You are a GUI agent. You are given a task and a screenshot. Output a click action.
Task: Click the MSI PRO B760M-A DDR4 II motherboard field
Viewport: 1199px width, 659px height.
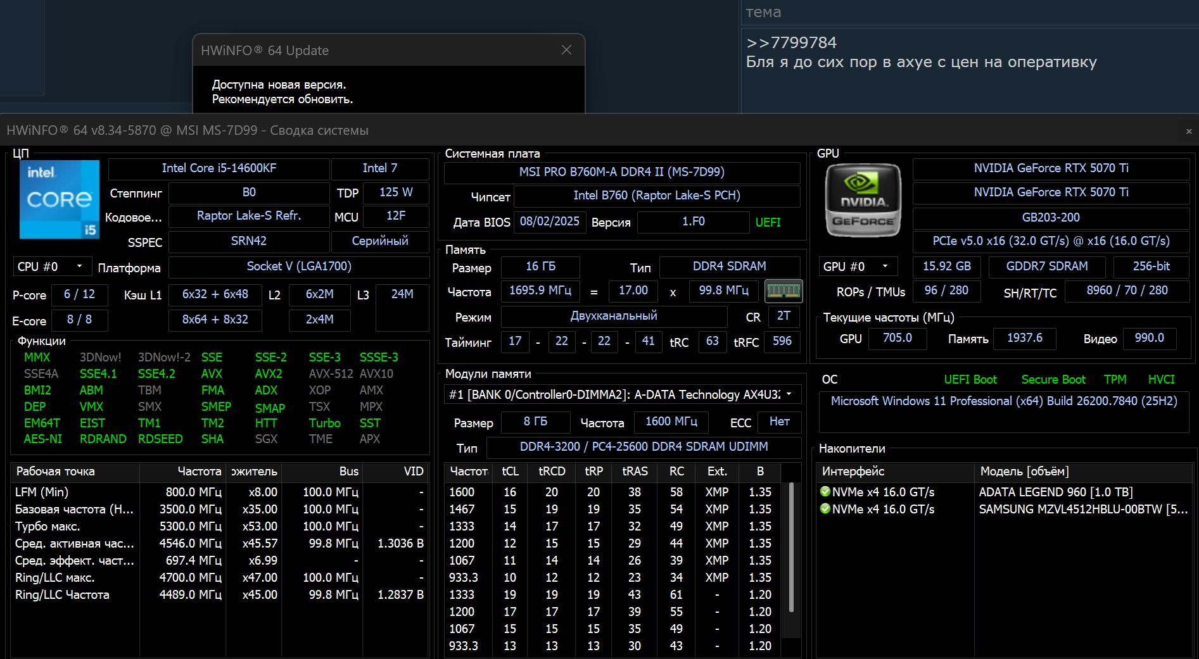tap(622, 172)
